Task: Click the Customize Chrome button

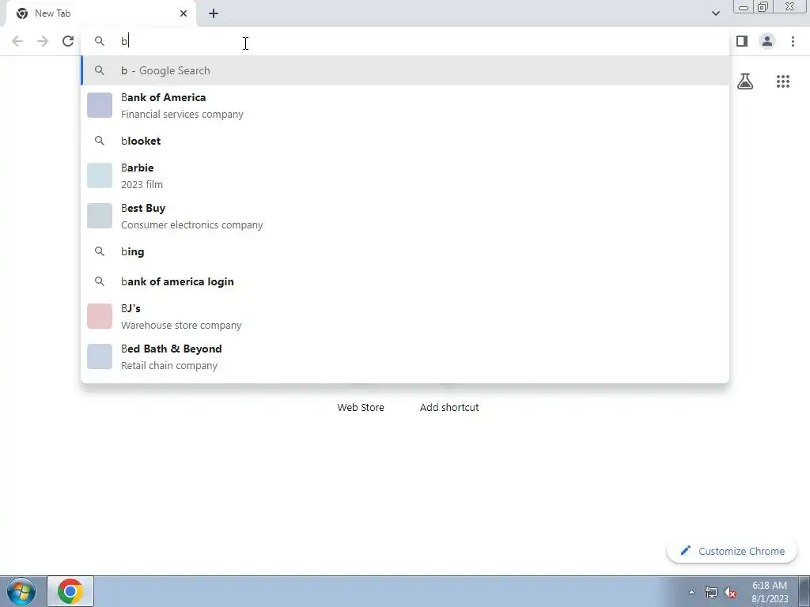Action: pyautogui.click(x=732, y=551)
